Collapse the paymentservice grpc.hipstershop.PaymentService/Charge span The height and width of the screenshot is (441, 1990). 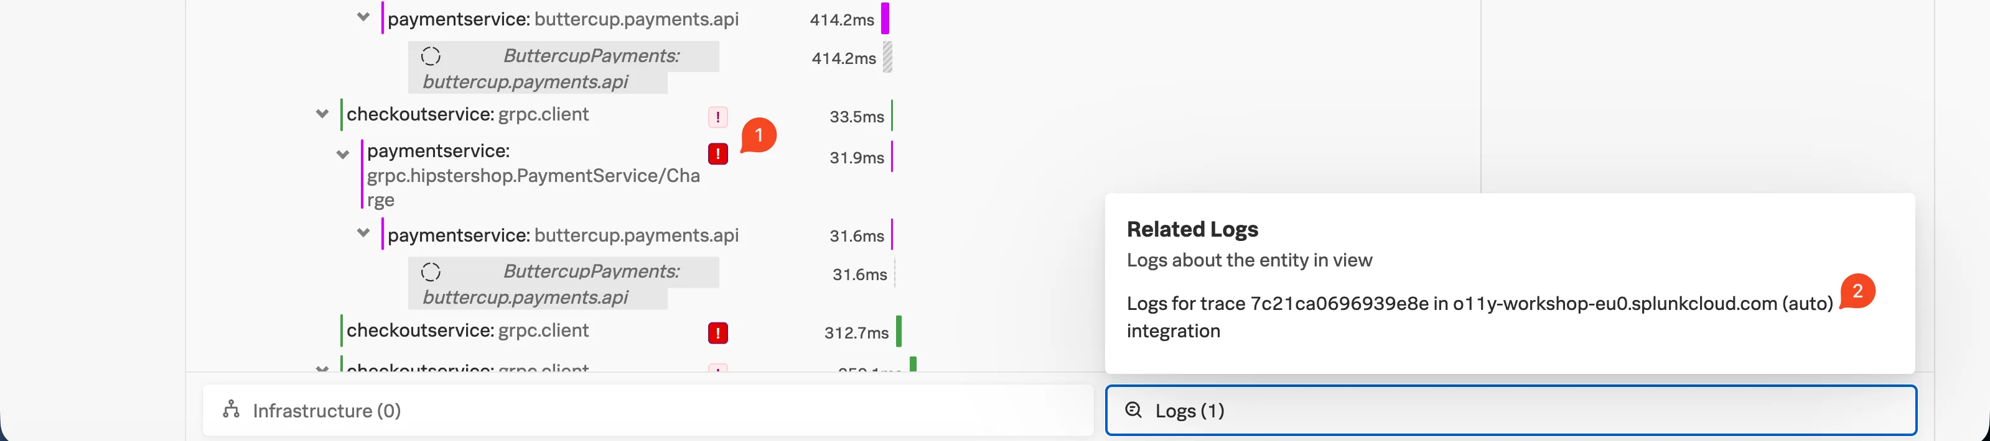(x=343, y=154)
